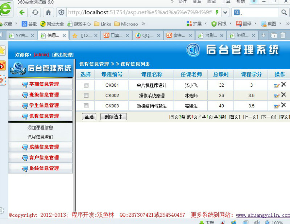Click the speaker icon in status bar
This screenshot has height=224, width=290.
click(x=257, y=222)
